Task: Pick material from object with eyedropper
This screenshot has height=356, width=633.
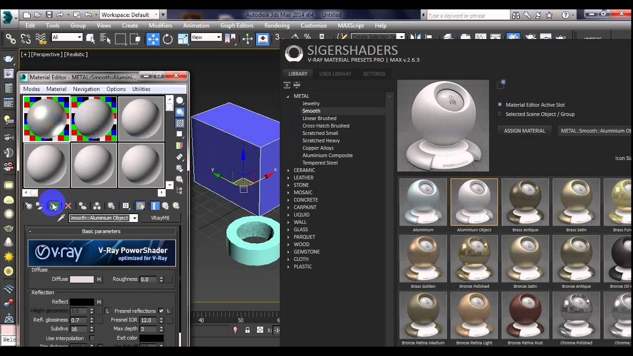Action: (x=61, y=218)
